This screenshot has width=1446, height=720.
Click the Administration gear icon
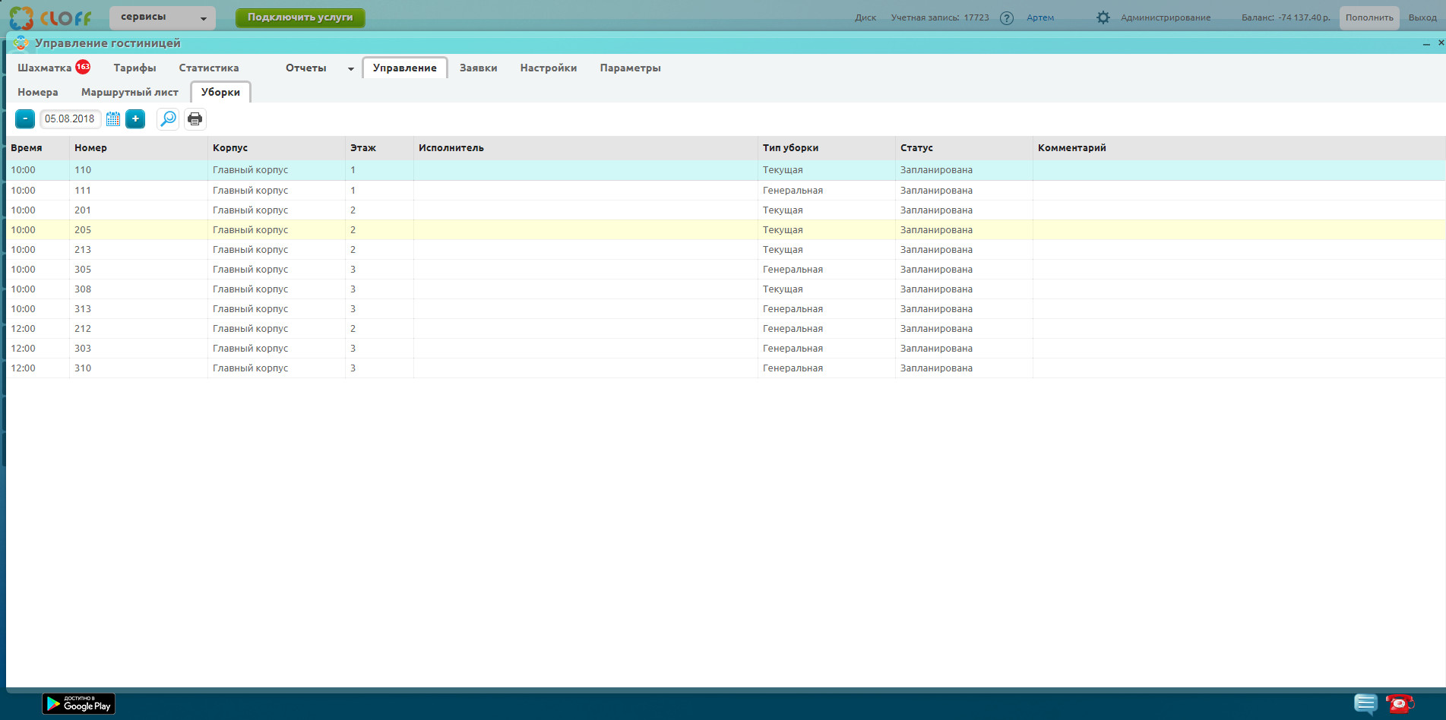1103,17
